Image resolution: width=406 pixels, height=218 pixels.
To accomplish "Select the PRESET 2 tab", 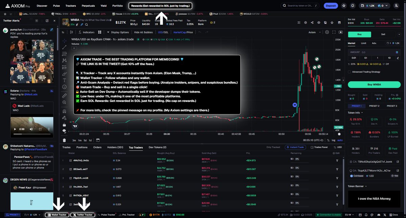I will point(374,106).
